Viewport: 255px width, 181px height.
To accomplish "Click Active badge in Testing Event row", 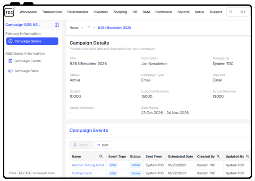I will pyautogui.click(x=136, y=173).
